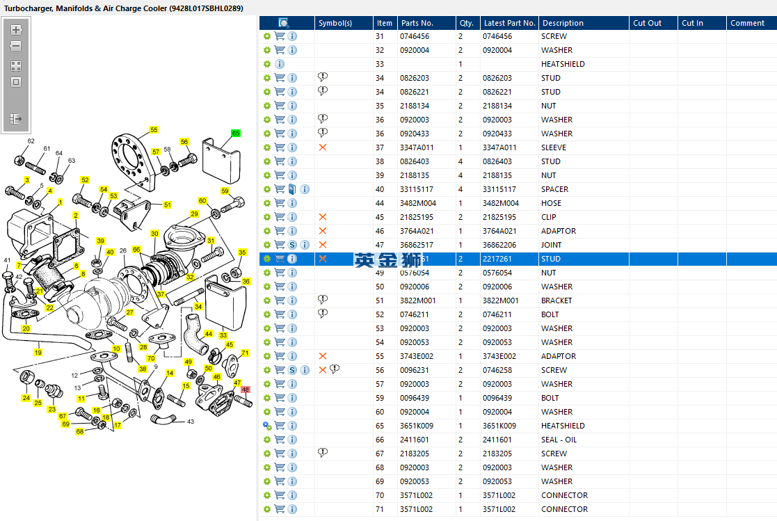Click description SEAL - OIL
This screenshot has height=521, width=777.
click(x=559, y=440)
